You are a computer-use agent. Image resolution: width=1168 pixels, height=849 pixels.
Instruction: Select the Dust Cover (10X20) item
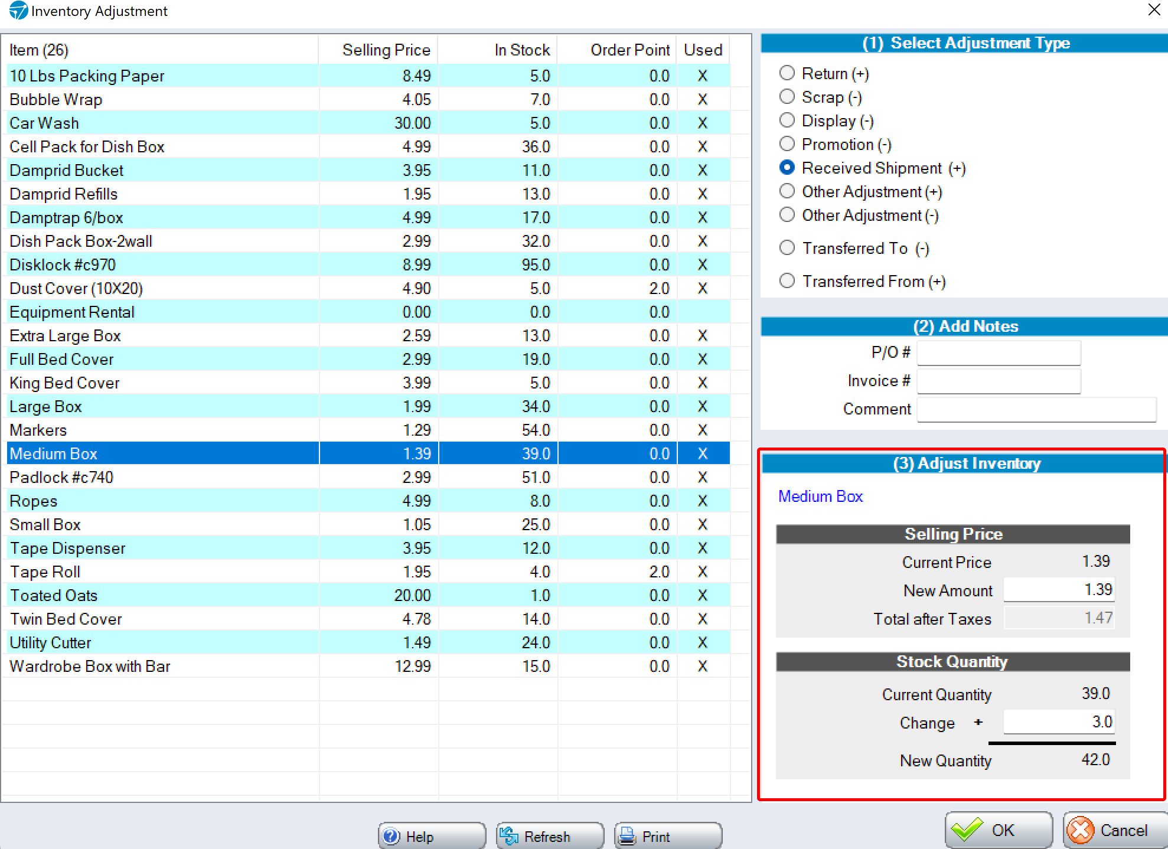click(x=368, y=288)
